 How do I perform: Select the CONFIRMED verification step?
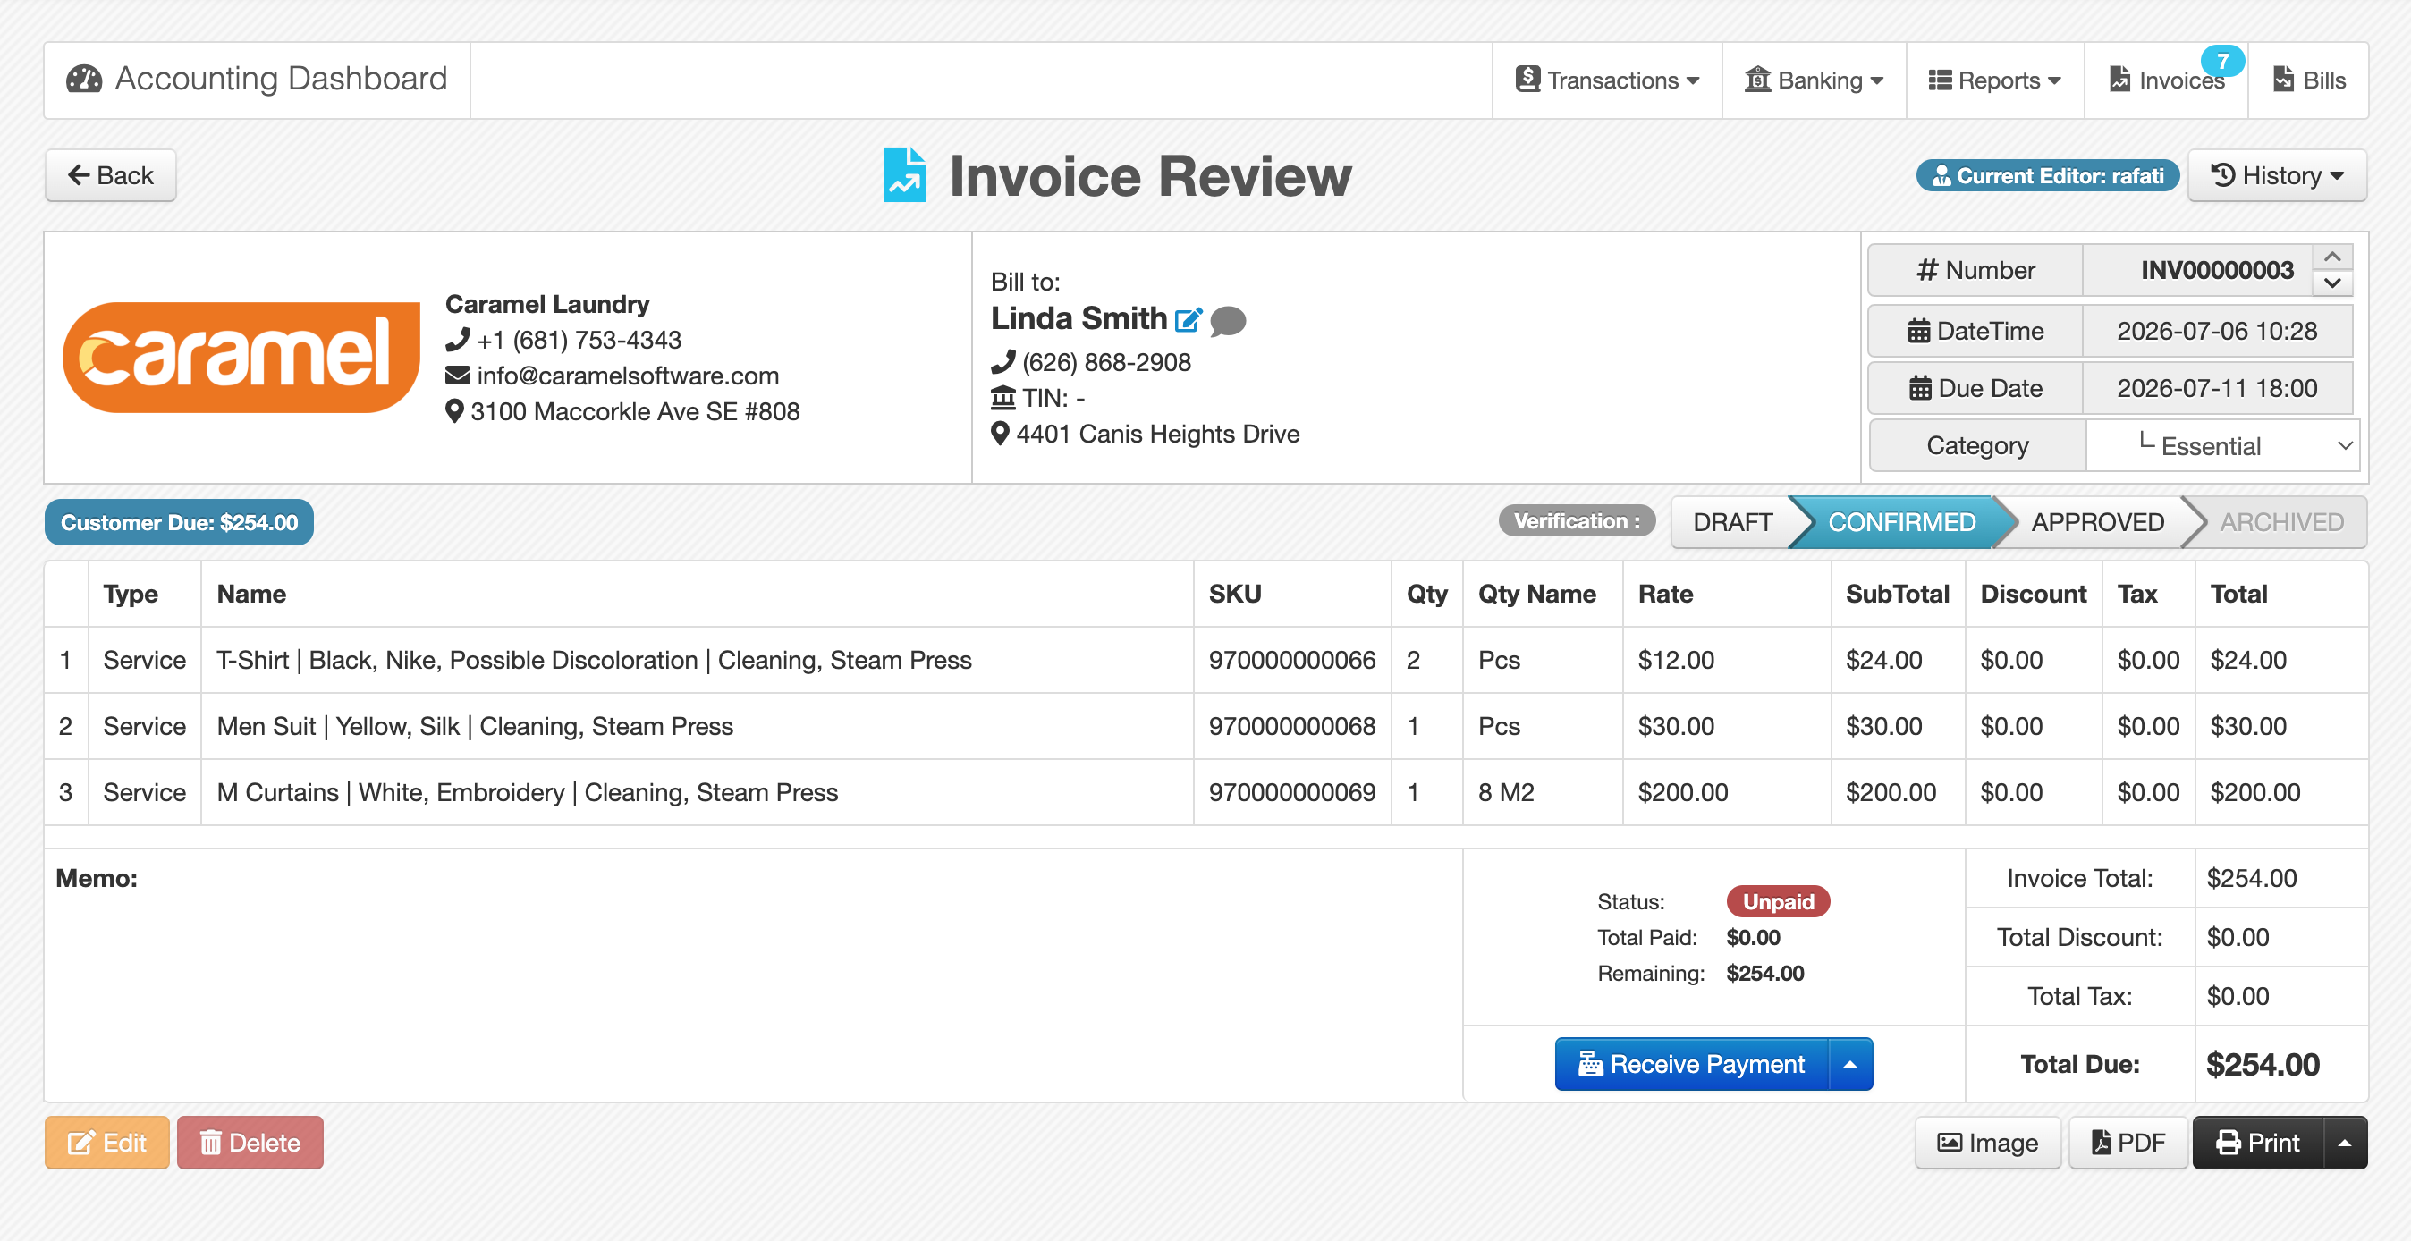tap(1902, 522)
